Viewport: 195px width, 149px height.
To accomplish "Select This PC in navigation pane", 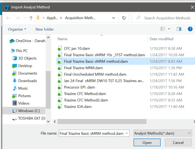I will tap(19, 51).
